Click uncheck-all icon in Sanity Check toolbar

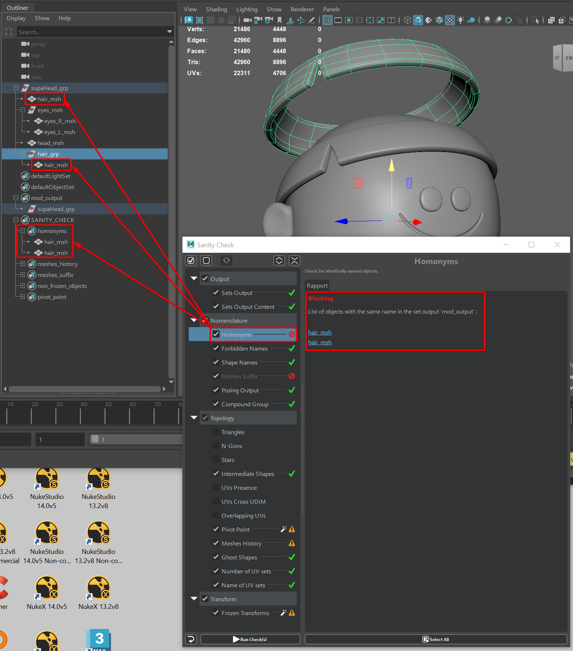tap(206, 260)
